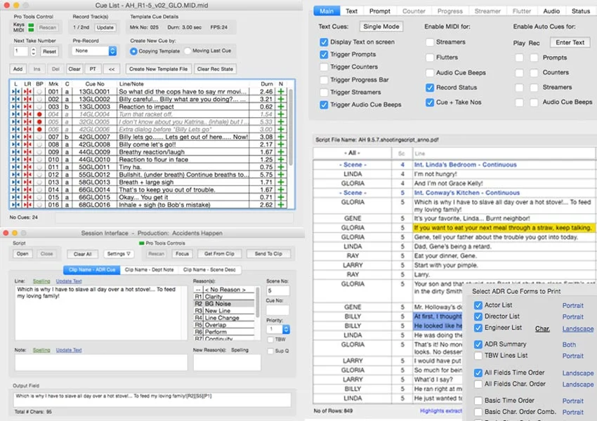The image size is (597, 421).
Task: Toggle the Record Status checkbox
Action: [x=430, y=88]
